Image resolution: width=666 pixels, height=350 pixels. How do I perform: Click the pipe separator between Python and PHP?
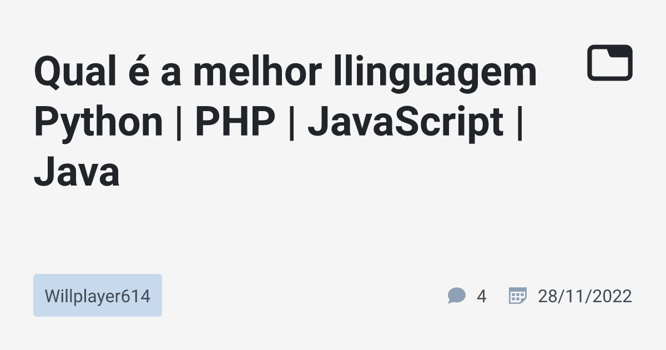pyautogui.click(x=179, y=122)
